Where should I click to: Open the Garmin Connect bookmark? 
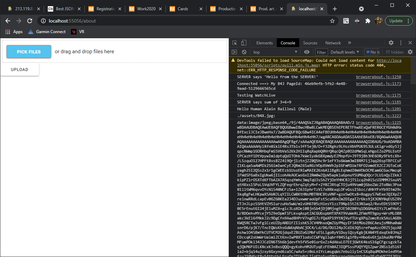[x=47, y=32]
